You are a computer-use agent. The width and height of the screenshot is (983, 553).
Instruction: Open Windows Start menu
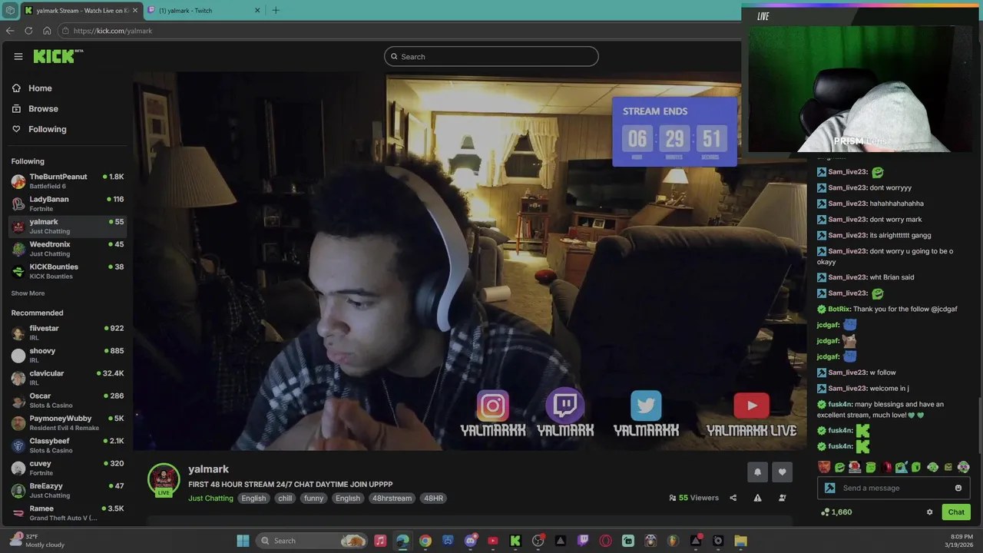pos(243,541)
